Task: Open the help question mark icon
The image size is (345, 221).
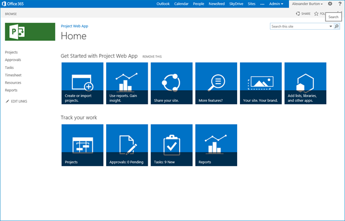Action: (340, 4)
